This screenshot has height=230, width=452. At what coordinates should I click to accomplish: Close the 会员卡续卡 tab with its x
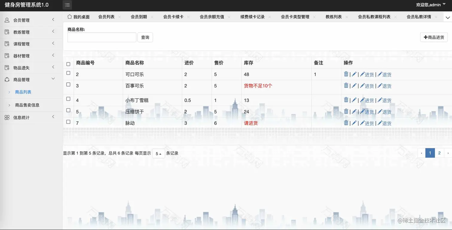tap(188, 17)
